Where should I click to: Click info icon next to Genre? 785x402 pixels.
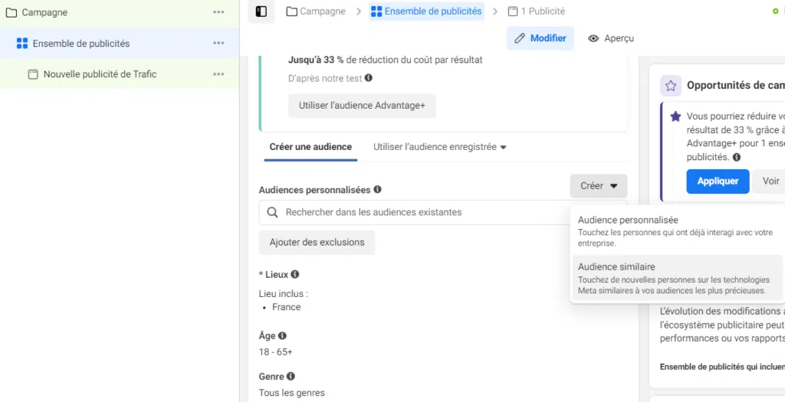[291, 376]
